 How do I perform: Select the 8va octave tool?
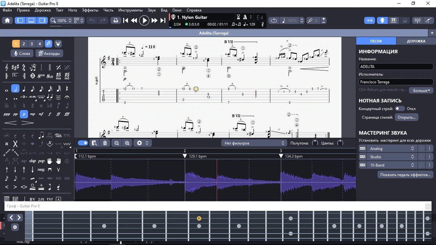click(x=41, y=76)
